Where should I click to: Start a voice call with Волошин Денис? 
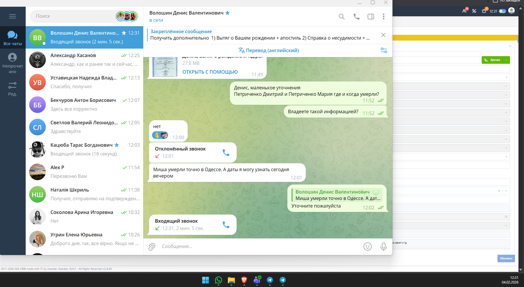pyautogui.click(x=357, y=17)
